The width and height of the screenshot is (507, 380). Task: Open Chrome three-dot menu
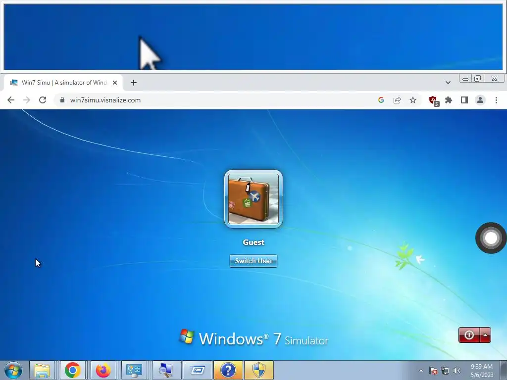(496, 100)
